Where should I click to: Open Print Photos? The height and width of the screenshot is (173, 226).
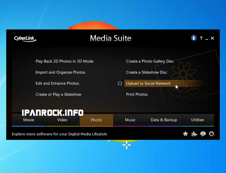(x=137, y=94)
